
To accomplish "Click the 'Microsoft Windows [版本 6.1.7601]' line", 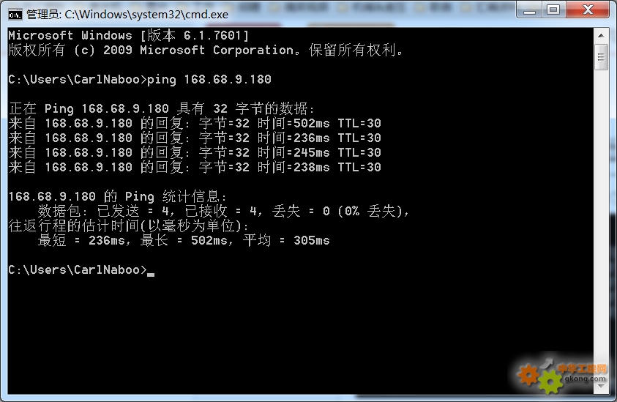I will point(129,35).
